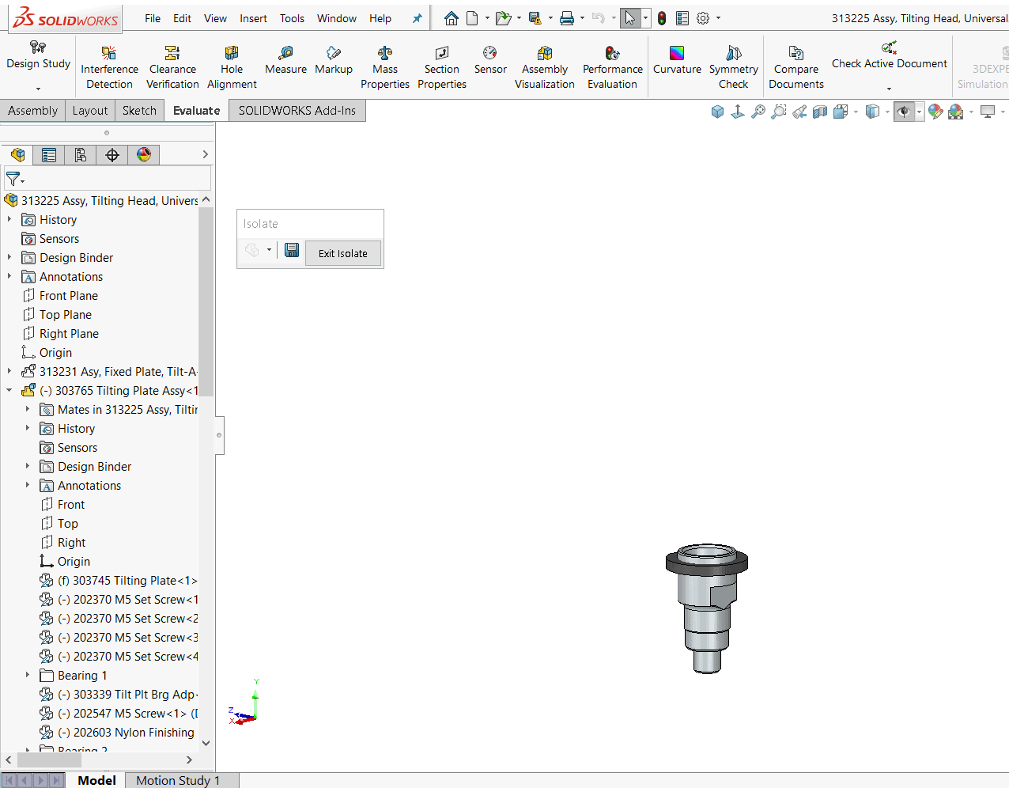Select the top-level Origin item
The height and width of the screenshot is (788, 1009).
55,352
